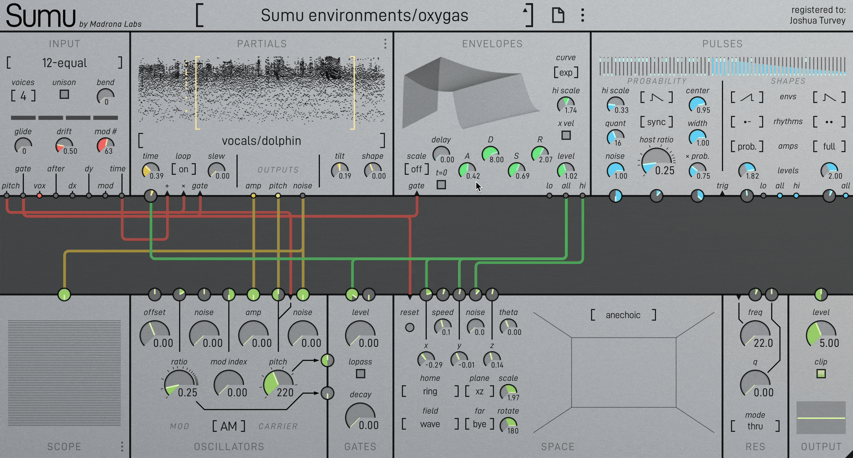Click the host ratio knob at 0.25
Image resolution: width=853 pixels, height=458 pixels.
(656, 163)
